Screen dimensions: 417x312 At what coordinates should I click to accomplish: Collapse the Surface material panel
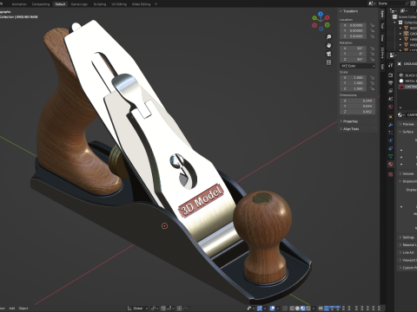click(x=407, y=132)
